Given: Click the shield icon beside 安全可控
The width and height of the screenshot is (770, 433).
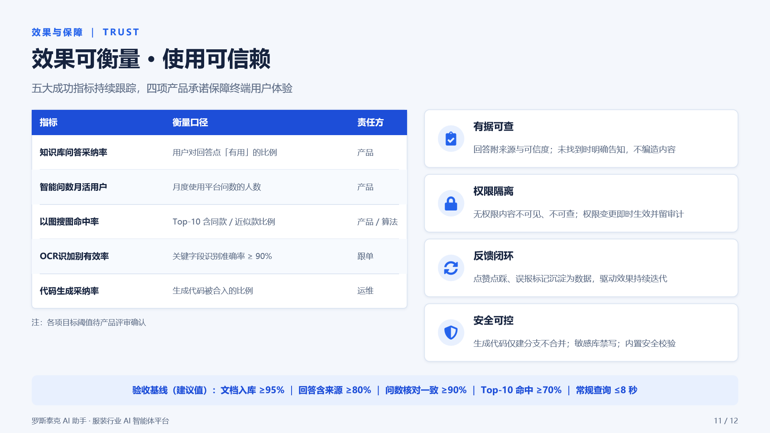Looking at the screenshot, I should click(451, 332).
